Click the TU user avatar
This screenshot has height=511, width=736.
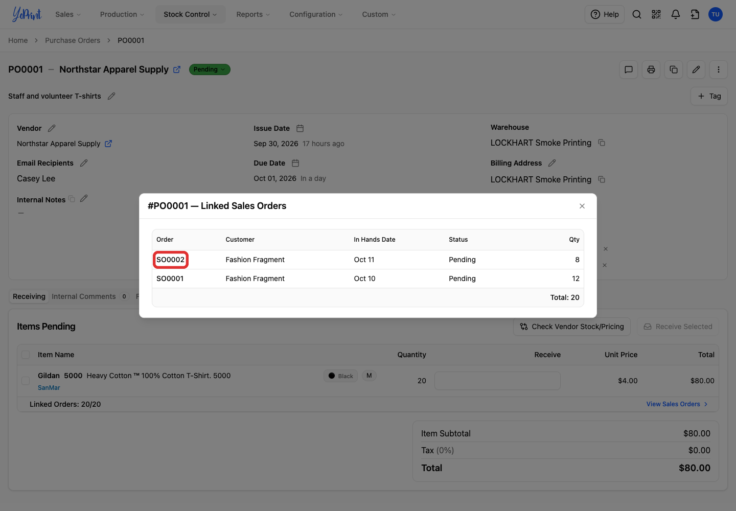pyautogui.click(x=716, y=14)
